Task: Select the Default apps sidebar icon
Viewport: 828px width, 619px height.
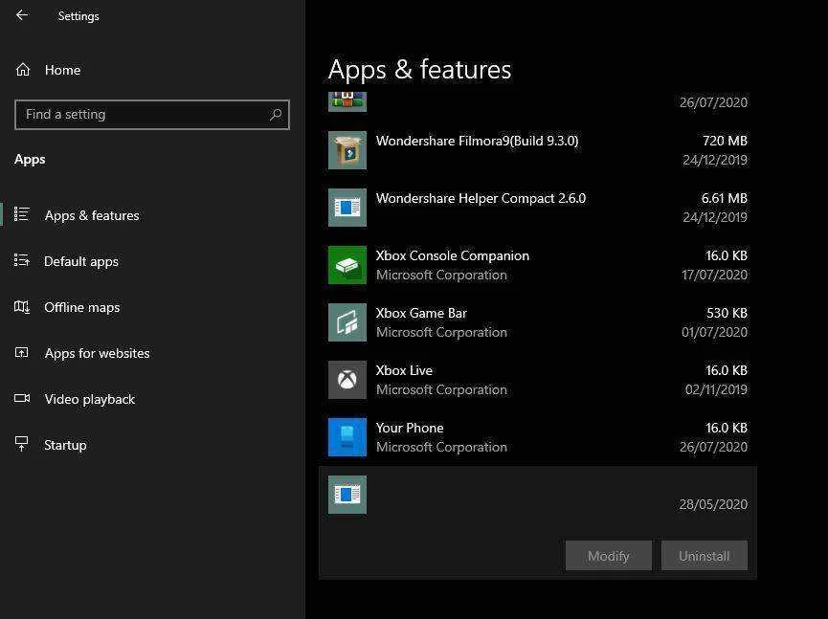Action: (x=22, y=260)
